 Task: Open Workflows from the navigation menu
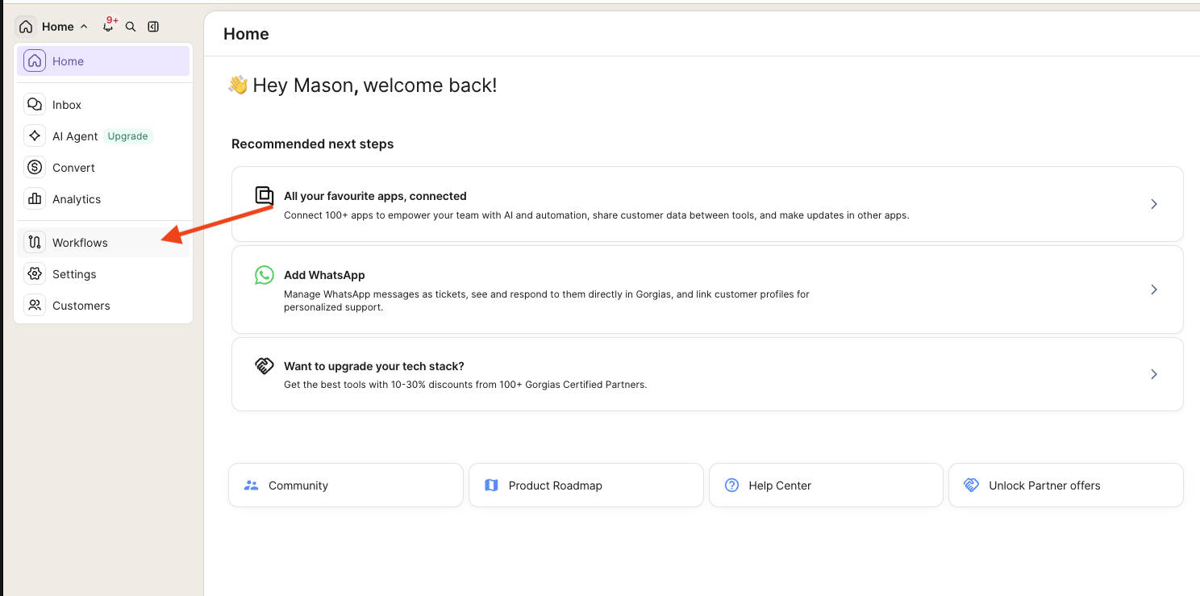(103, 243)
